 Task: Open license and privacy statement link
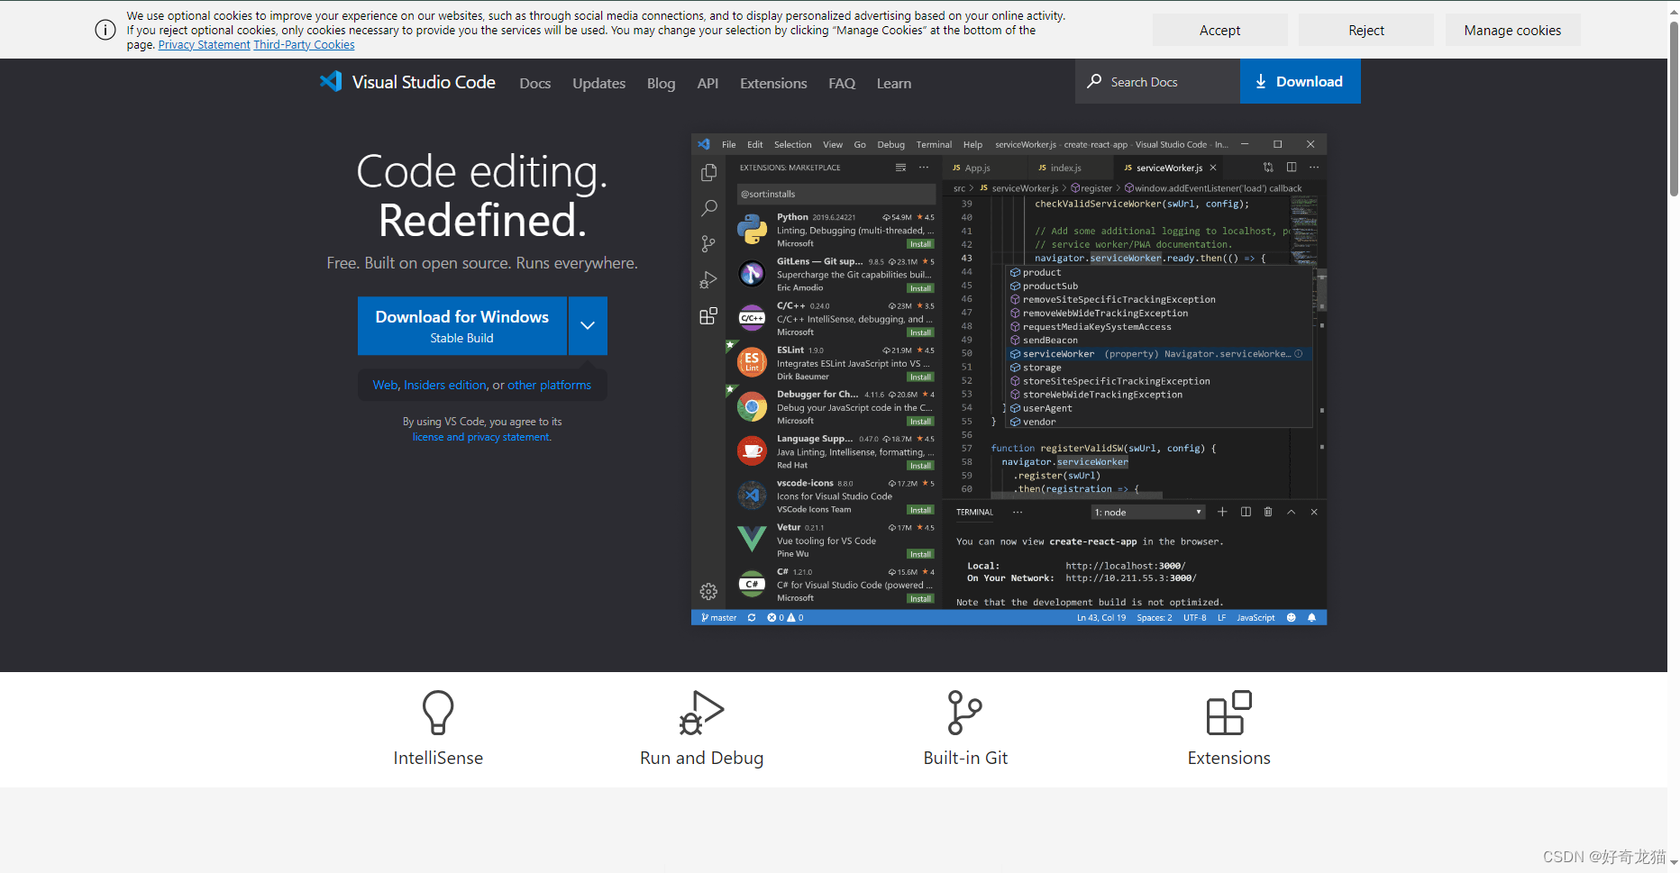[481, 437]
